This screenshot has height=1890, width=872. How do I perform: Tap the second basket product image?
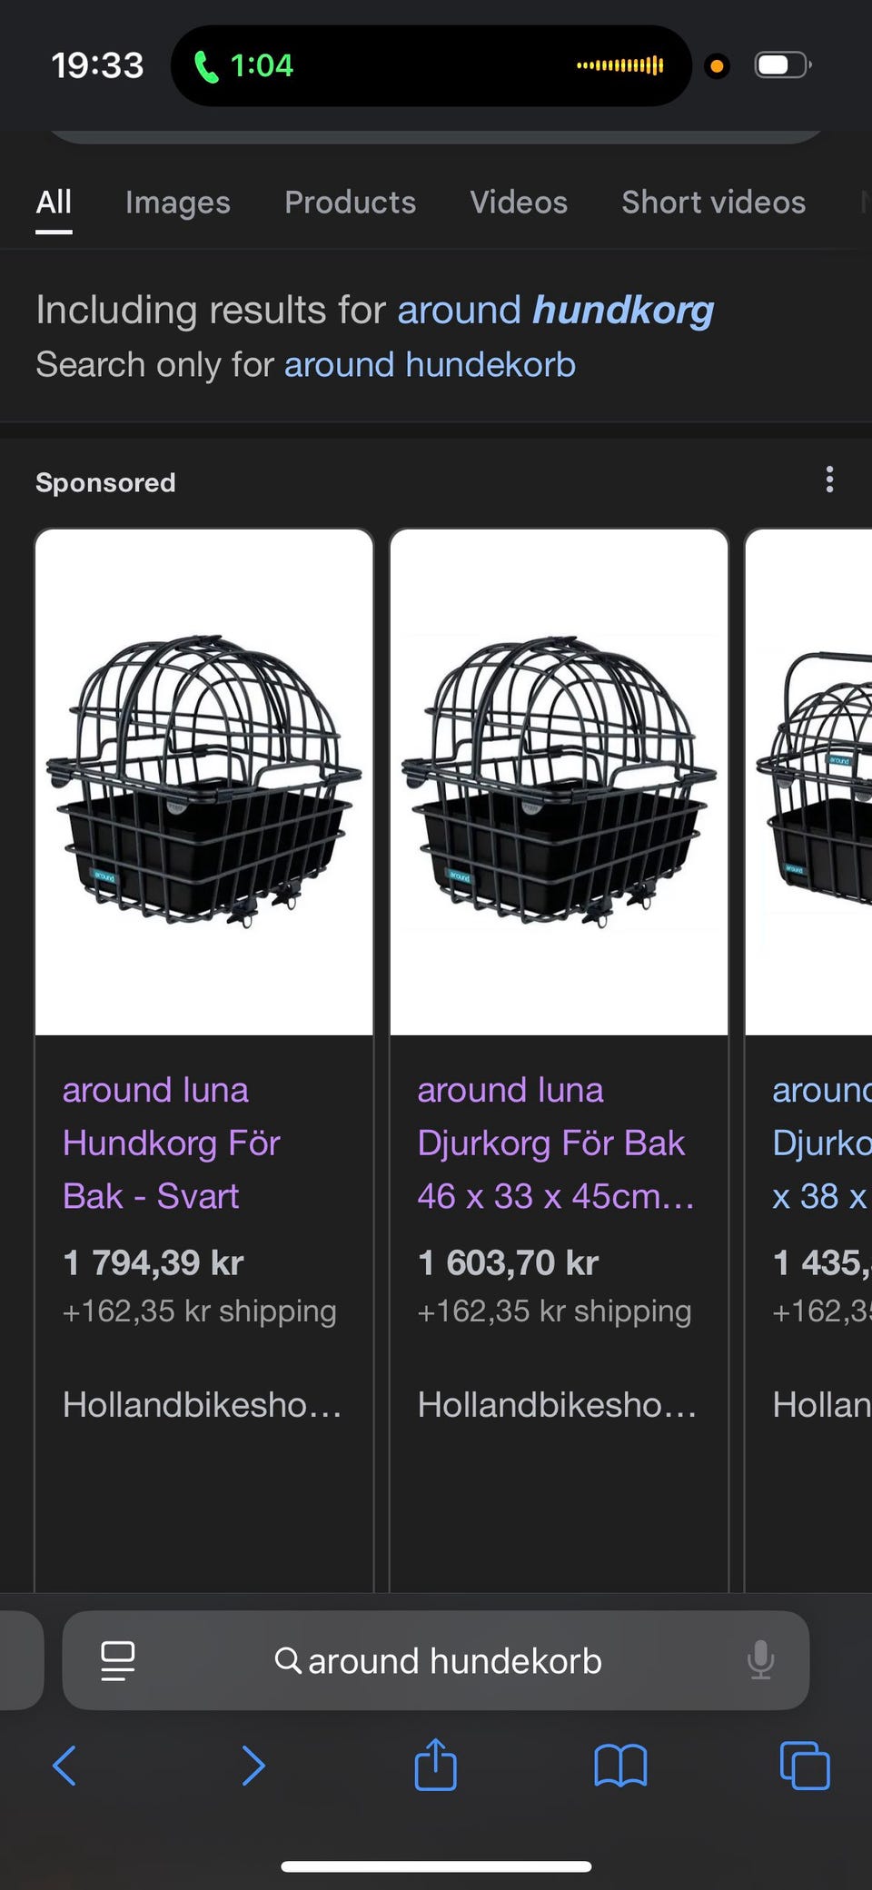pos(559,781)
